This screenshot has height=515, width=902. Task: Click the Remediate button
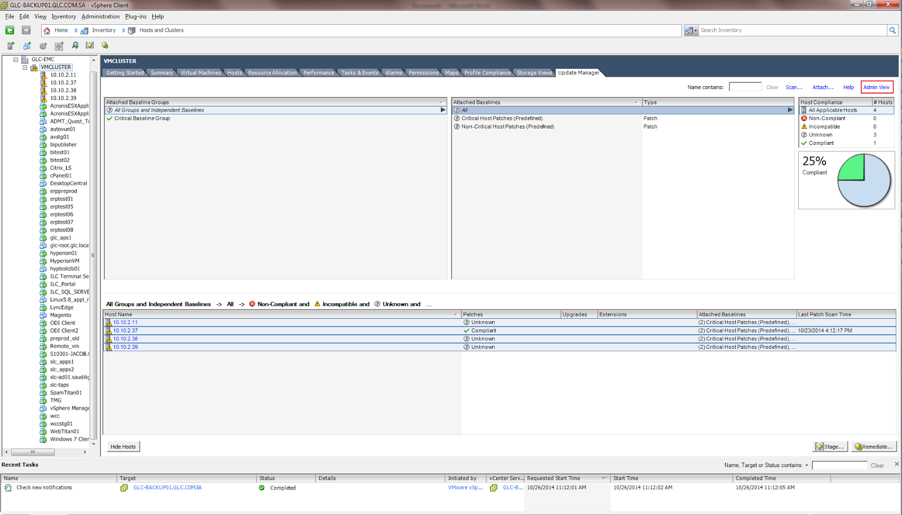click(874, 446)
